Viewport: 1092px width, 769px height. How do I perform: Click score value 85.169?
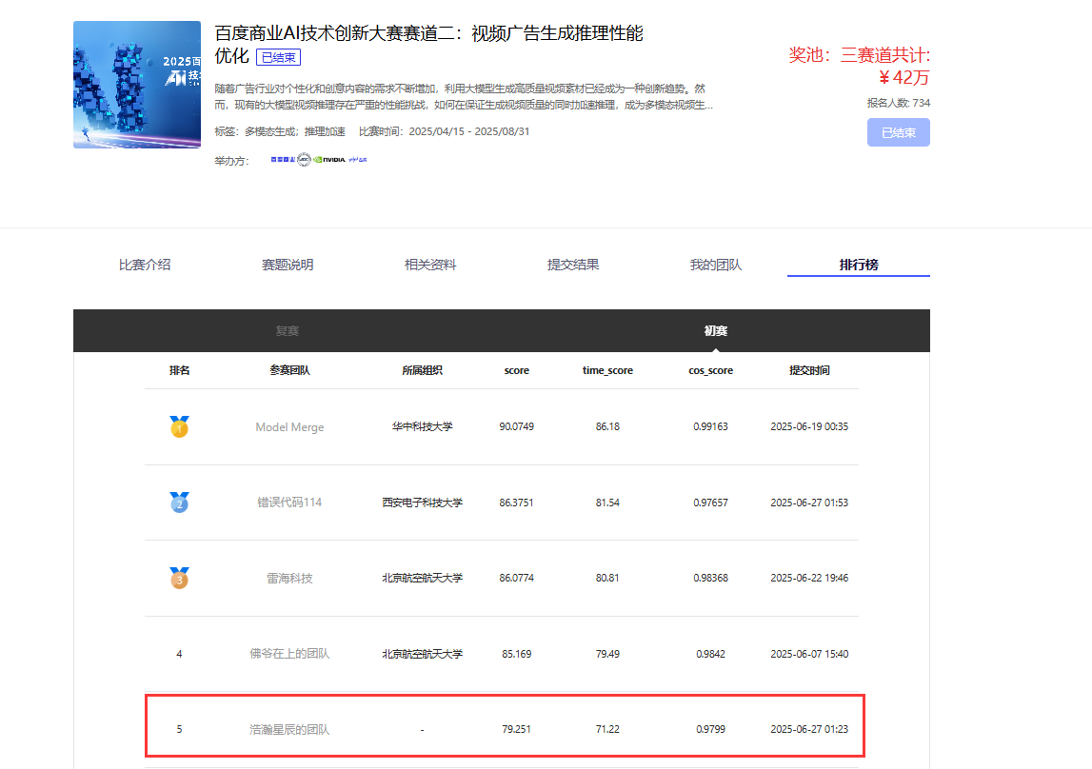[x=517, y=654]
